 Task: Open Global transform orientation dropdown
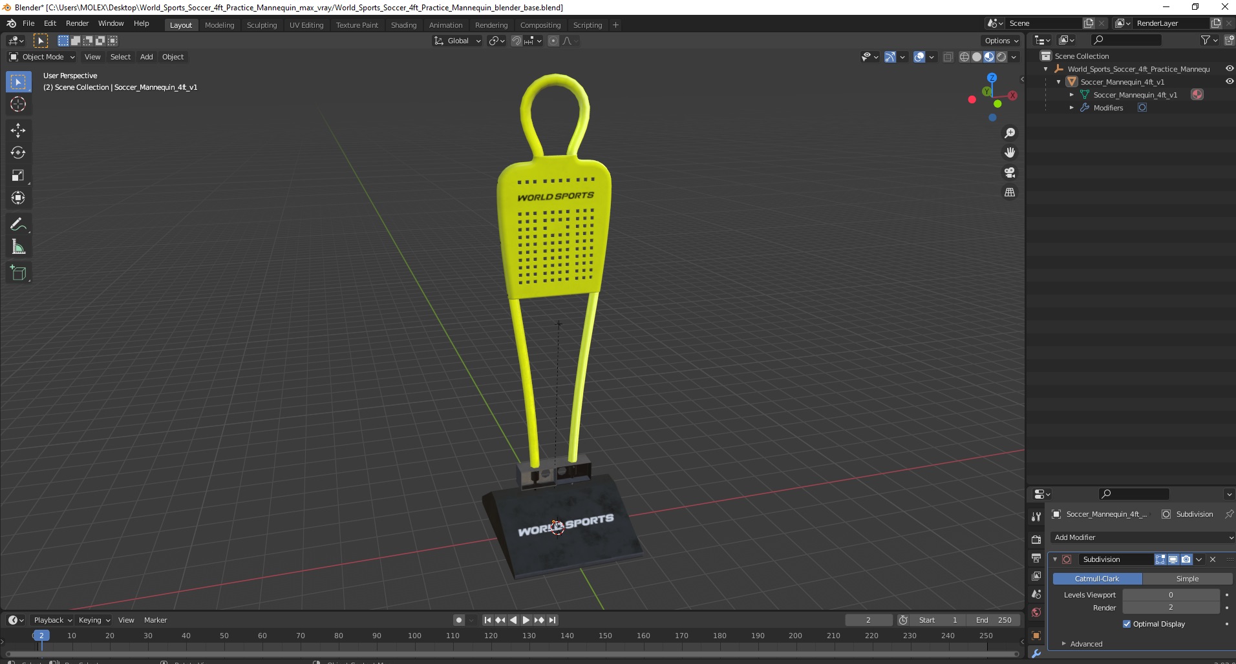pos(457,41)
